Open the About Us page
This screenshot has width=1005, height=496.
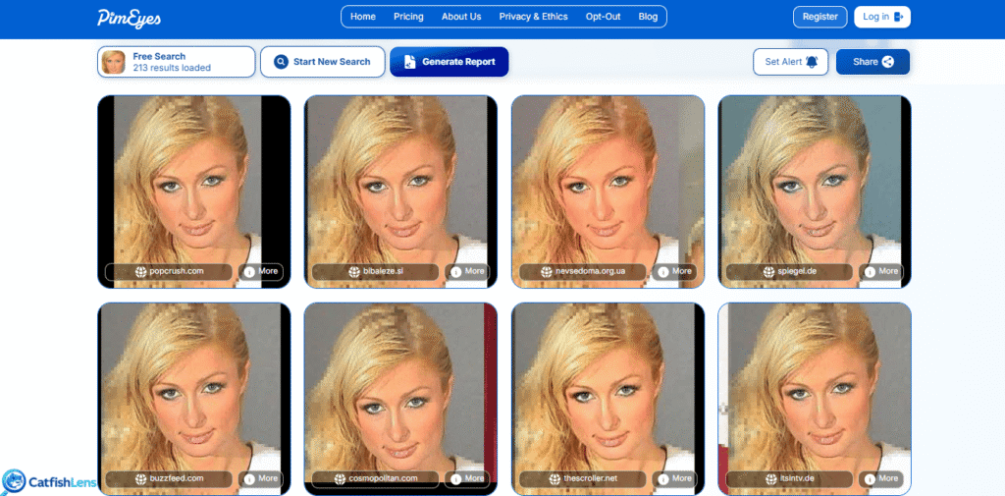(461, 17)
